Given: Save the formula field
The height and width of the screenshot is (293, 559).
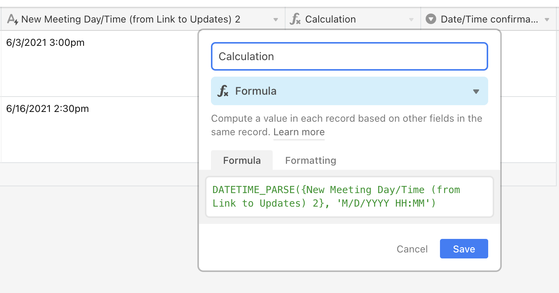Looking at the screenshot, I should click(x=464, y=249).
